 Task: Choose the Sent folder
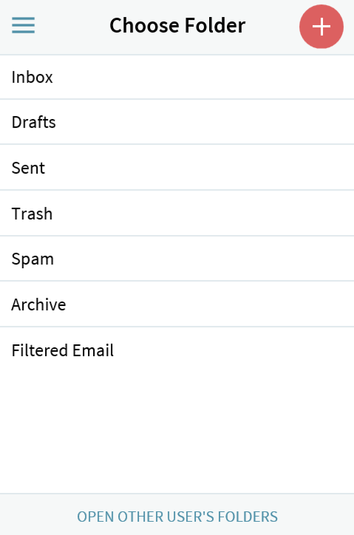pos(177,168)
